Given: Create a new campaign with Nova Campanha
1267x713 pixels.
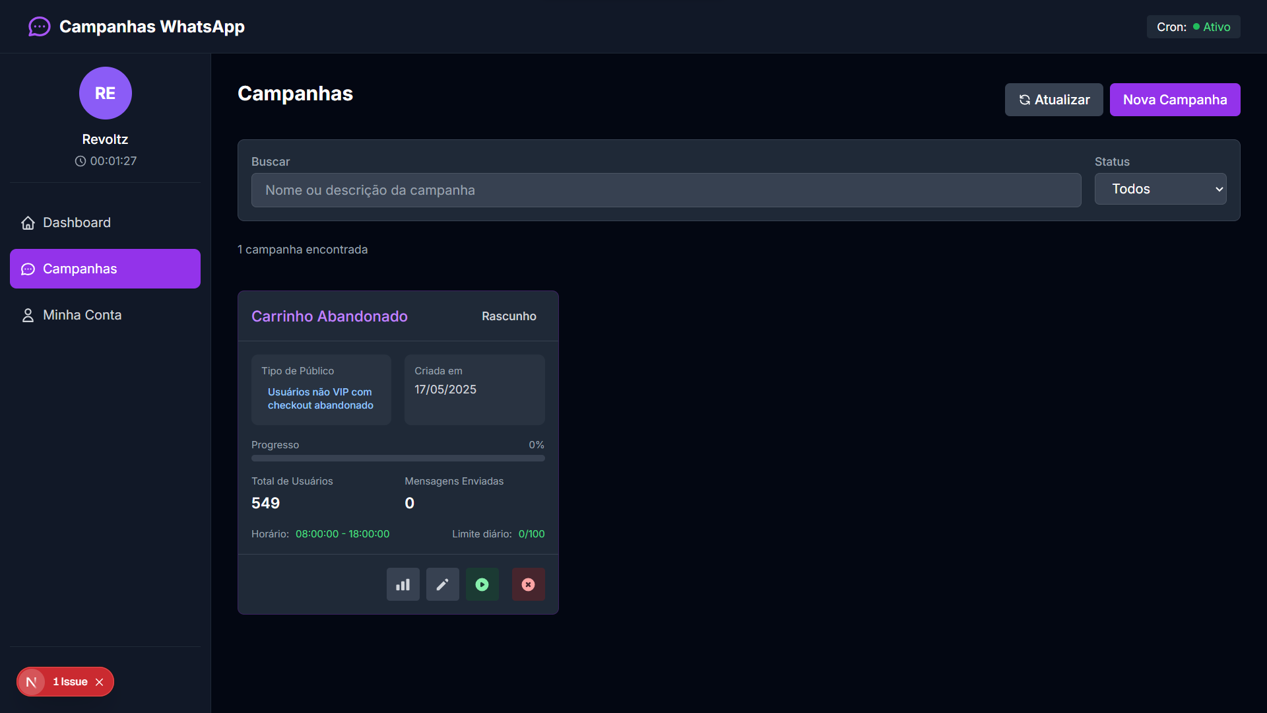Looking at the screenshot, I should point(1175,100).
